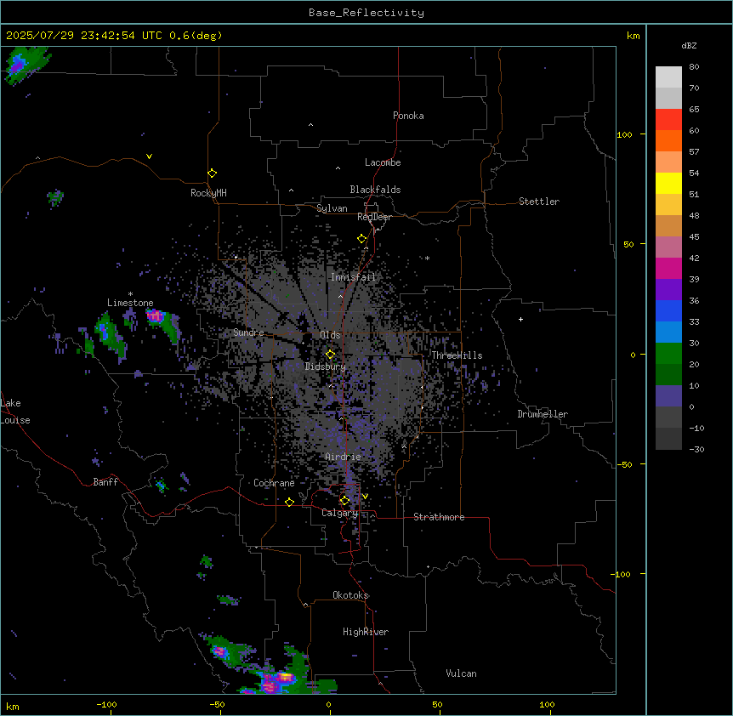Pick the light blue 30-33 dBZ swatch
The image size is (733, 716).
[668, 332]
